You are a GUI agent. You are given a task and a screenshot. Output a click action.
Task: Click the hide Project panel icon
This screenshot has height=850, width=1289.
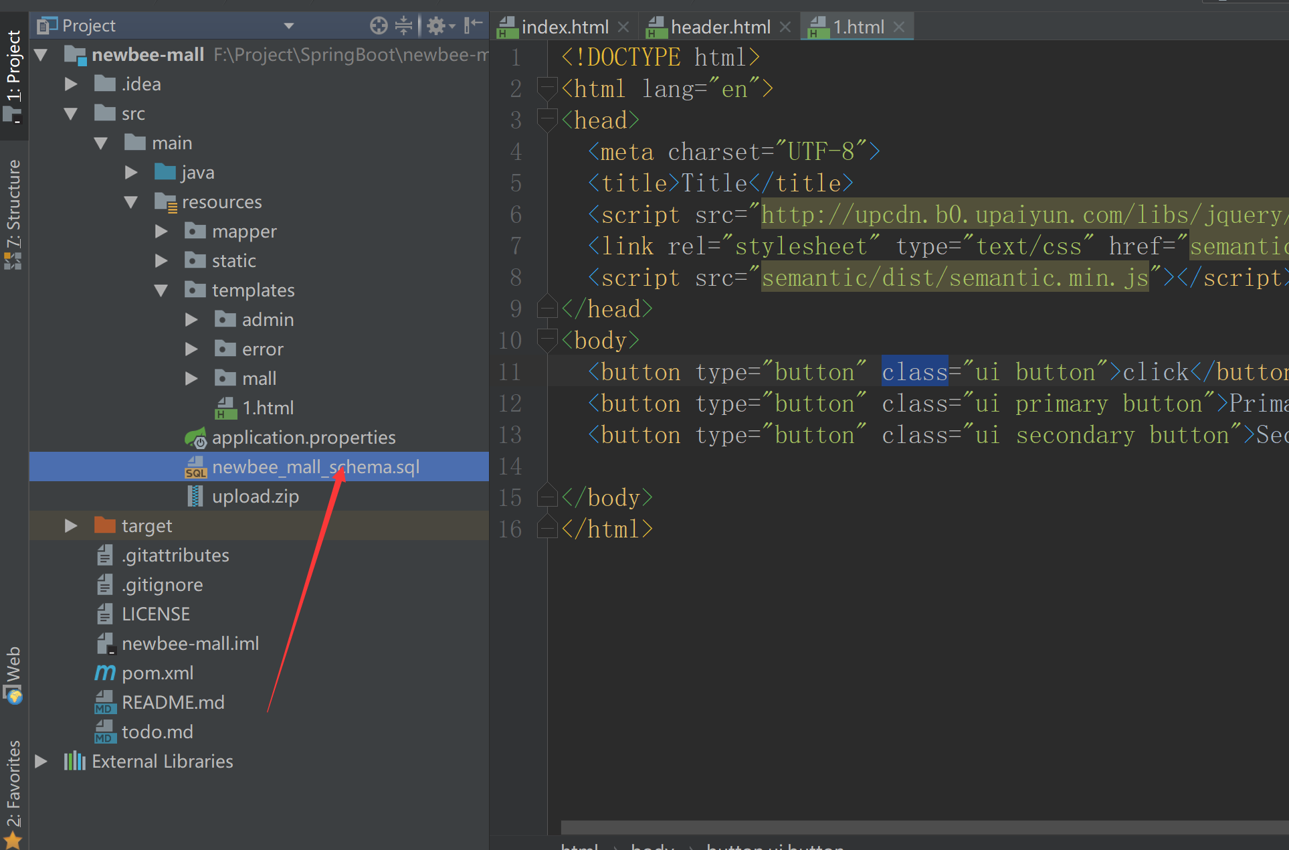point(473,26)
